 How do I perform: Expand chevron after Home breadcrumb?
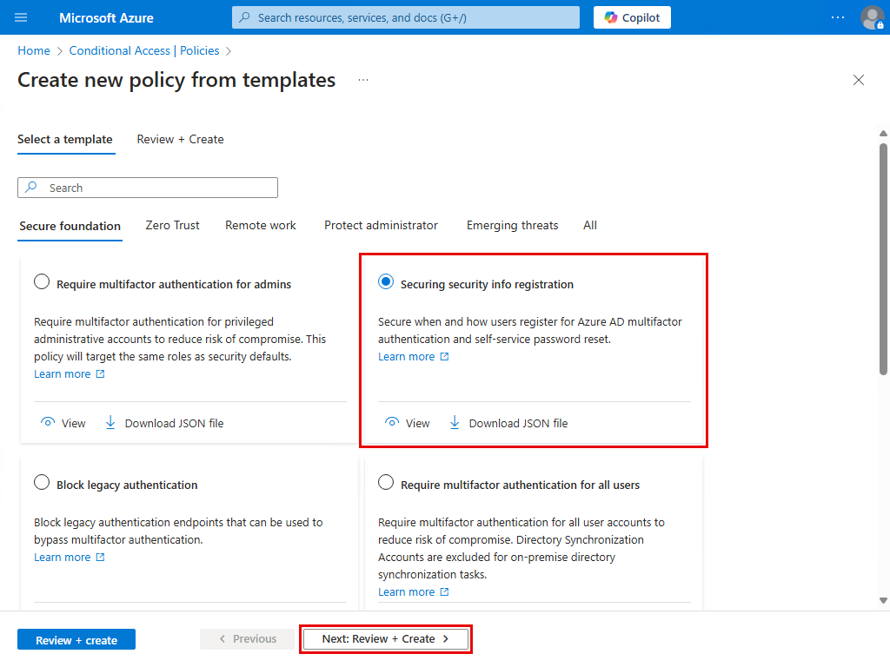click(60, 51)
